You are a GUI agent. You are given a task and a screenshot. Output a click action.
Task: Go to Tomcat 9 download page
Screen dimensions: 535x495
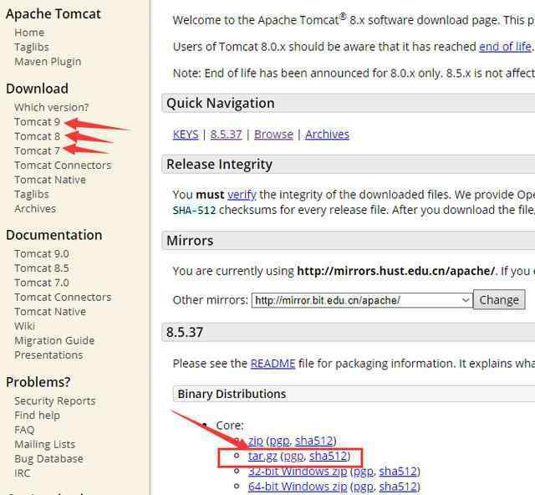37,122
